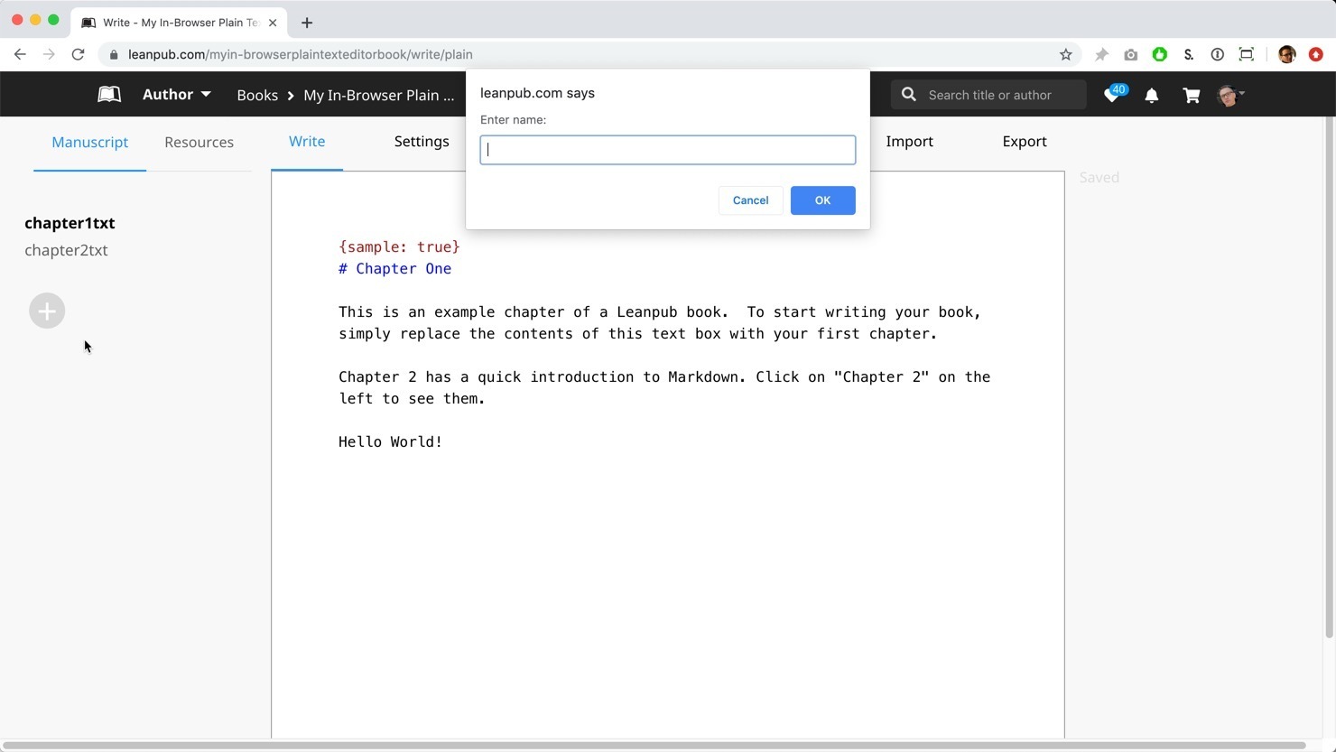Expand the Author dropdown menu

coord(177,95)
